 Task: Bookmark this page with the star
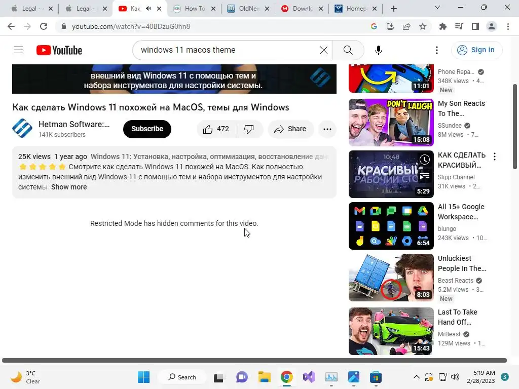coord(423,26)
